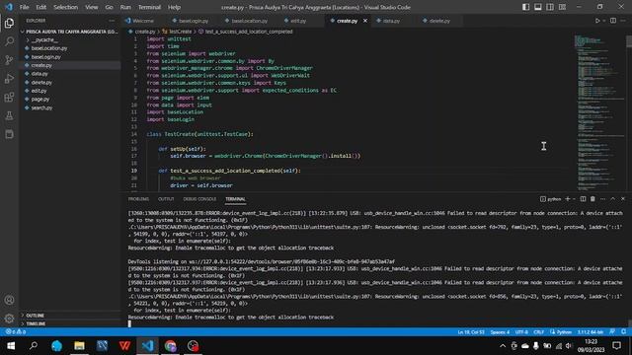Kill terminal with the trash icon
Screen dimensions: 632x355
pos(592,199)
